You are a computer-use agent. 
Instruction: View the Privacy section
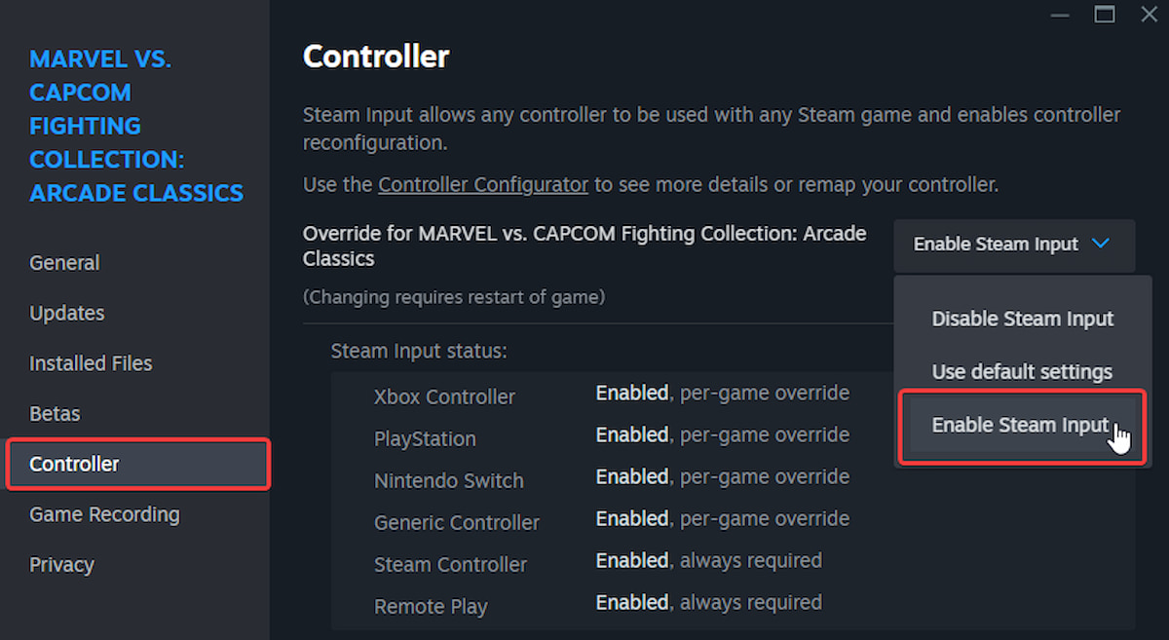coord(61,564)
